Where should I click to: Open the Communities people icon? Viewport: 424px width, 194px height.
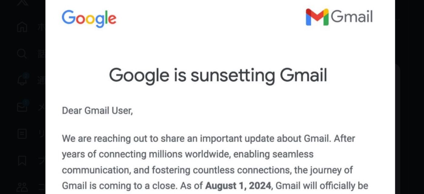[x=22, y=187]
